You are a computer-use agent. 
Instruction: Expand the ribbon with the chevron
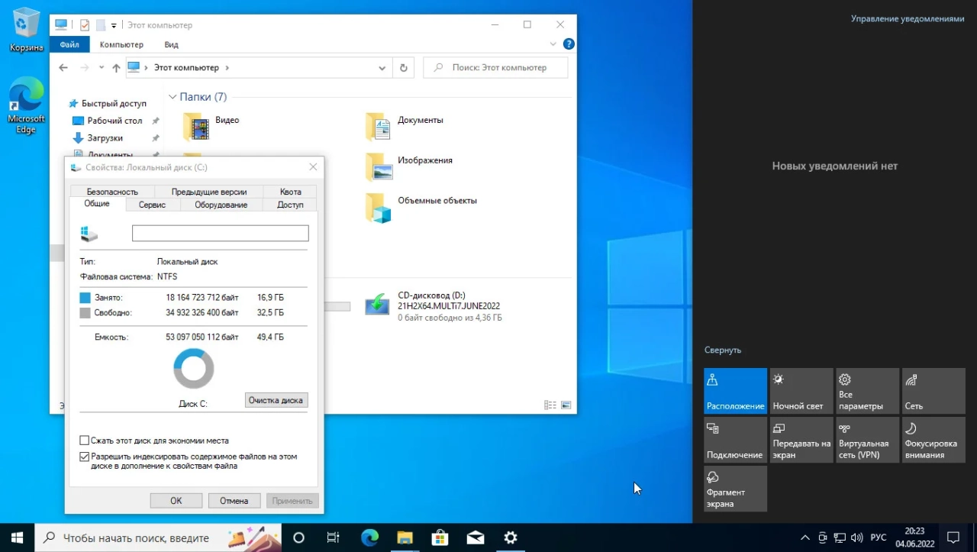click(x=554, y=44)
